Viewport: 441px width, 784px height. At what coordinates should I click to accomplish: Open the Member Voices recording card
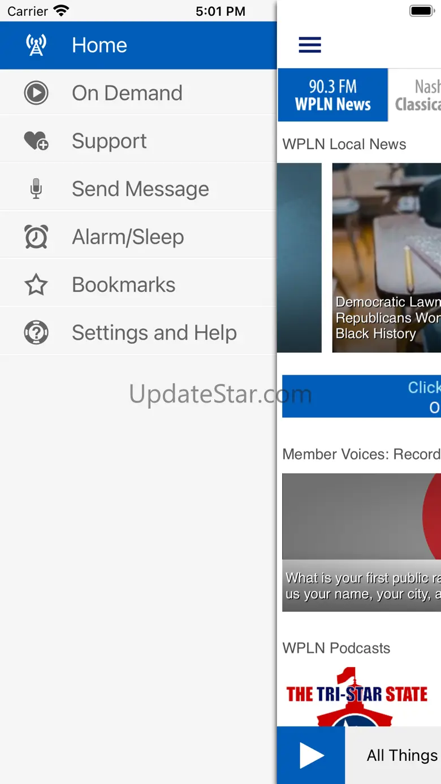pyautogui.click(x=362, y=543)
